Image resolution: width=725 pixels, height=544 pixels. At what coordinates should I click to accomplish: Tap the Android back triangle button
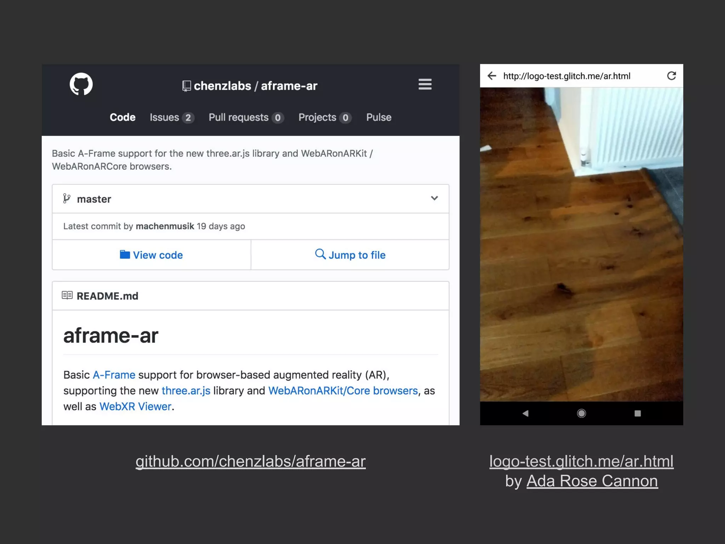(525, 413)
